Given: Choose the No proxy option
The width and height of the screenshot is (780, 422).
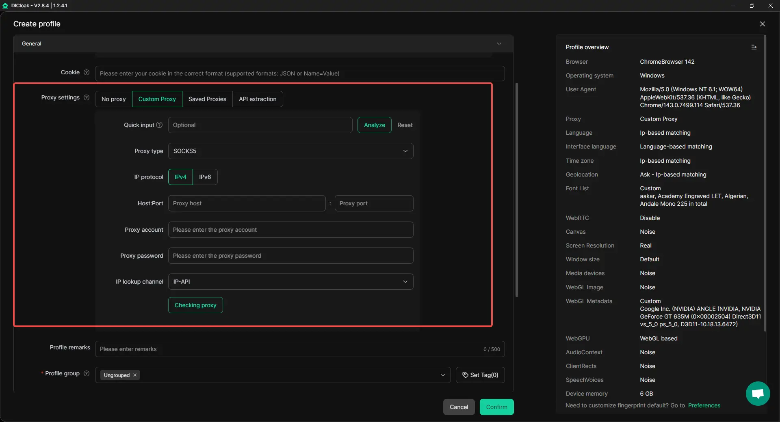Looking at the screenshot, I should click(x=113, y=99).
